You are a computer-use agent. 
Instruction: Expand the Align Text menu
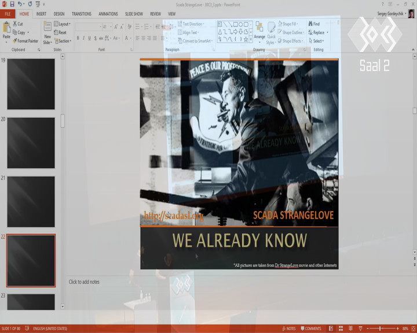click(x=188, y=32)
